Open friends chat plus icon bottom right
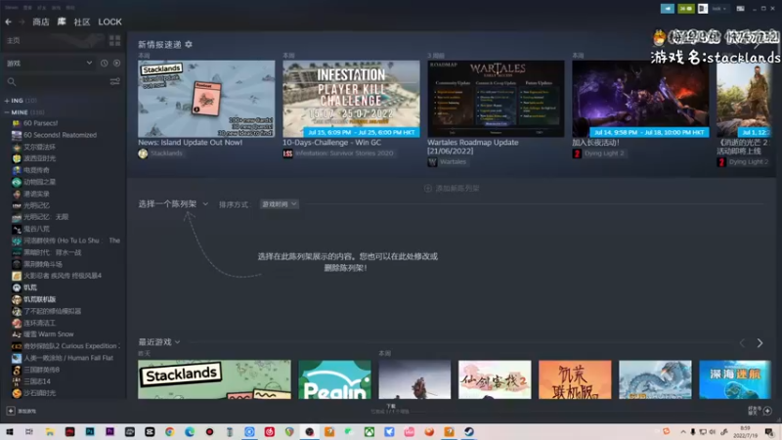This screenshot has width=782, height=440. [x=767, y=411]
